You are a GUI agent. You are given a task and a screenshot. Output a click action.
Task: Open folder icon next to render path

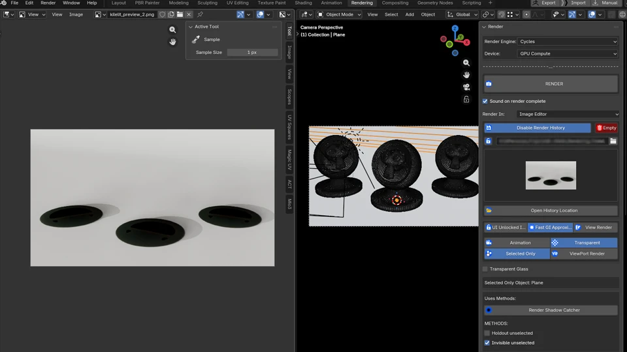pos(613,141)
